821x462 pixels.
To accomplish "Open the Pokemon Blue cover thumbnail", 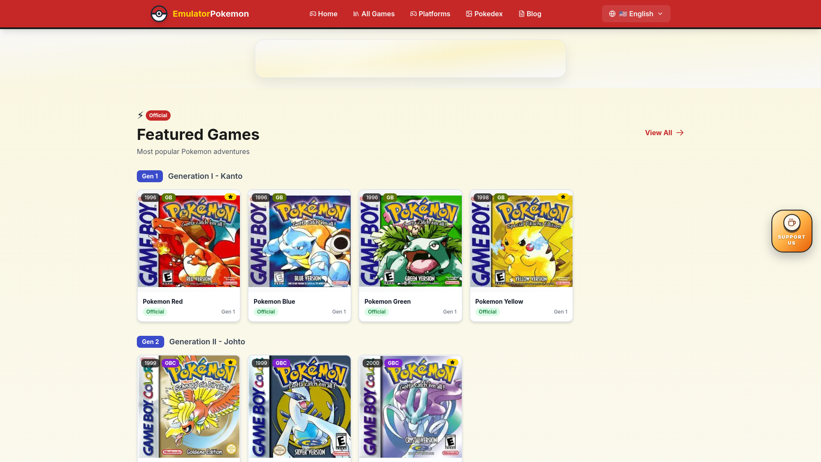I will (299, 241).
